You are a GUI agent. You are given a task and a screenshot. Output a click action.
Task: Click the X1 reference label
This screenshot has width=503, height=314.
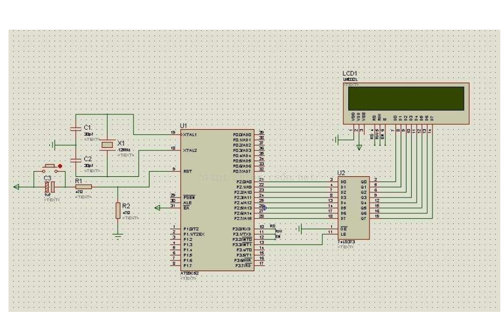(x=121, y=143)
